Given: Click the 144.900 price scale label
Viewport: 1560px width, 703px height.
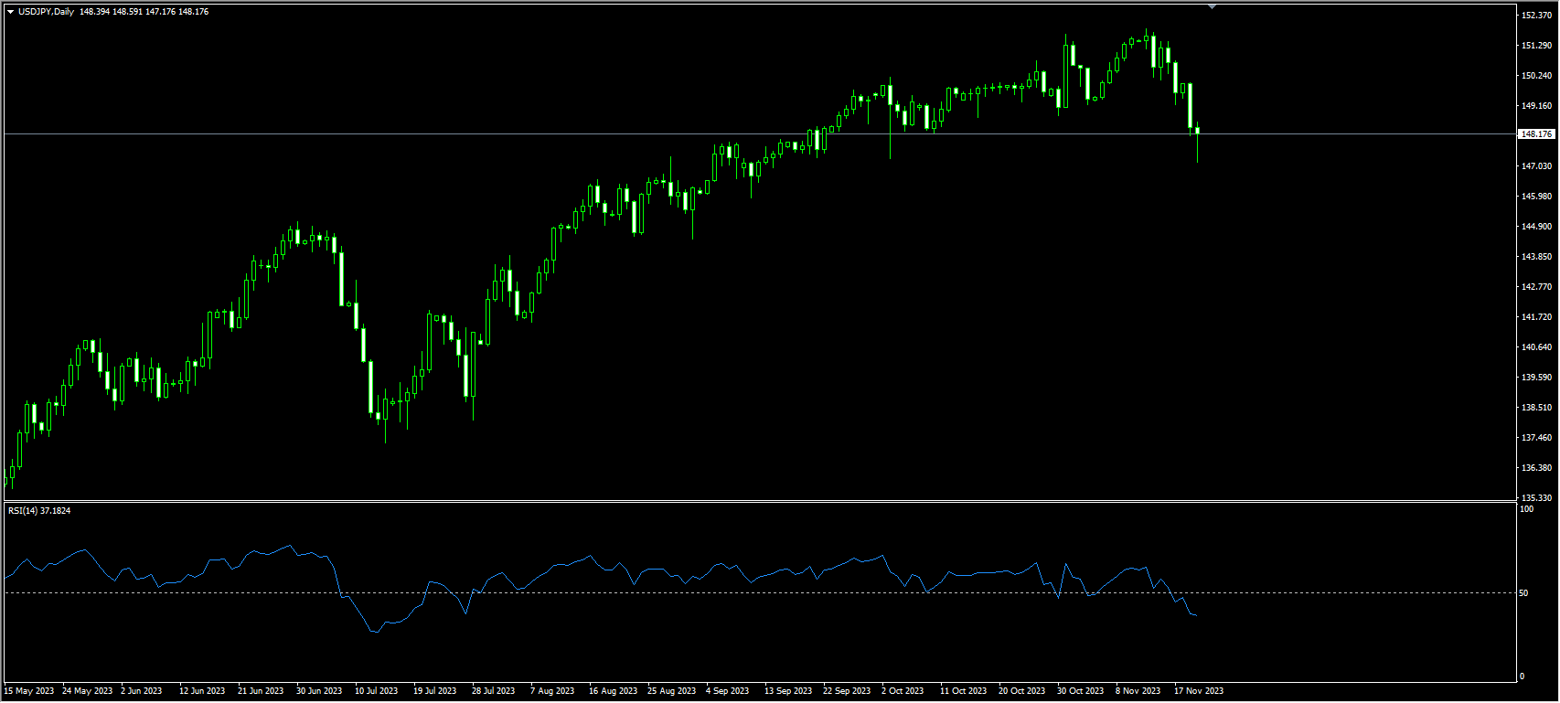Looking at the screenshot, I should tap(1536, 227).
